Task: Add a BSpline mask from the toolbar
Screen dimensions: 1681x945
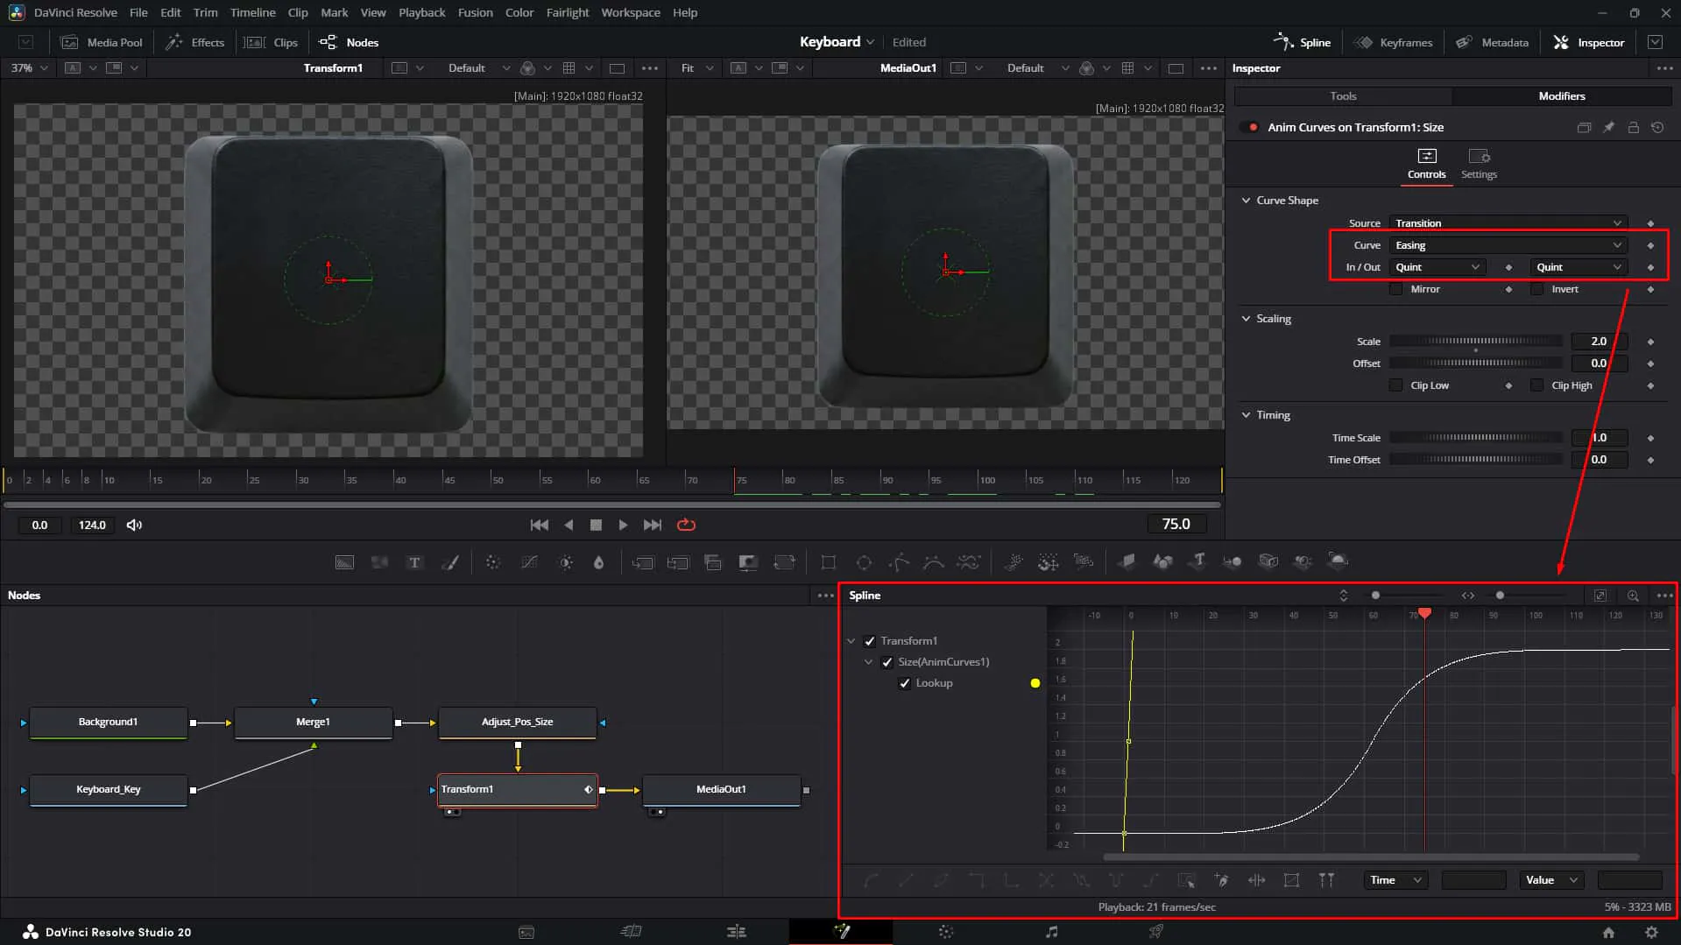Action: click(x=934, y=562)
